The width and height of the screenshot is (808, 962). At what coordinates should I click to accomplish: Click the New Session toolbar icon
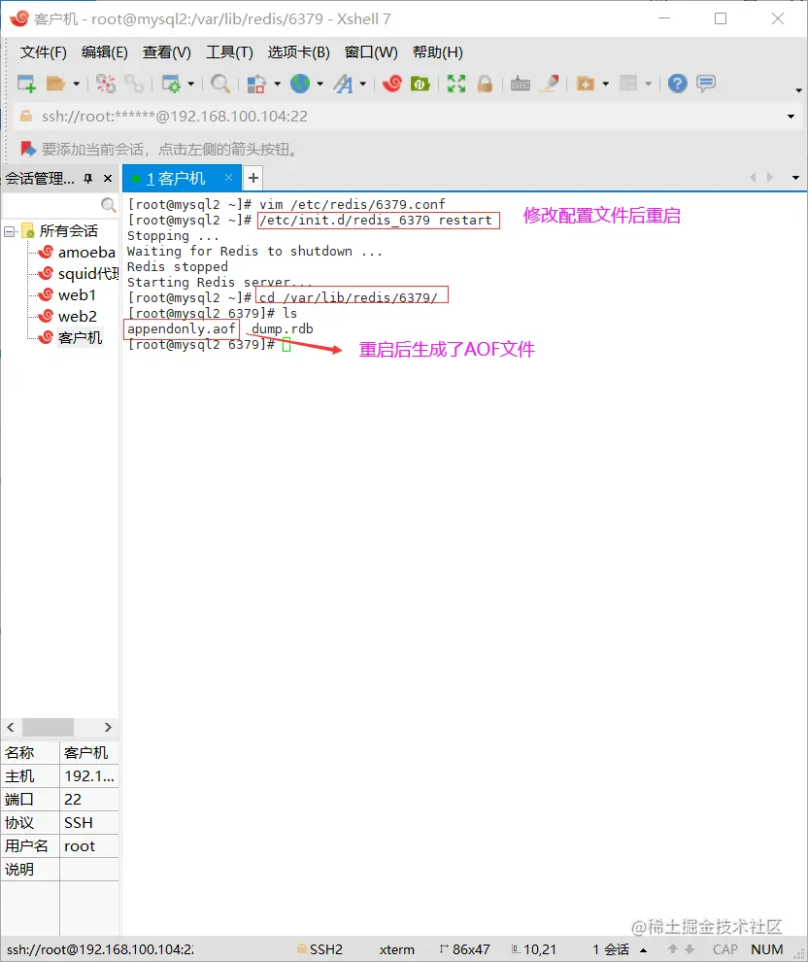pos(26,84)
